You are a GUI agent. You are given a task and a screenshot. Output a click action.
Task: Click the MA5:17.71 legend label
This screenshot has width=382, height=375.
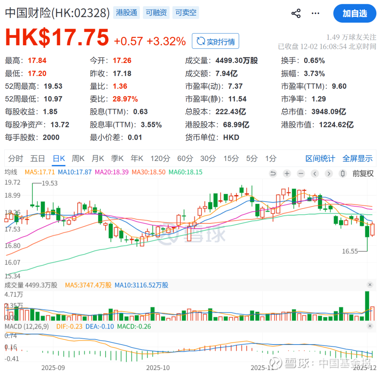click(40, 172)
